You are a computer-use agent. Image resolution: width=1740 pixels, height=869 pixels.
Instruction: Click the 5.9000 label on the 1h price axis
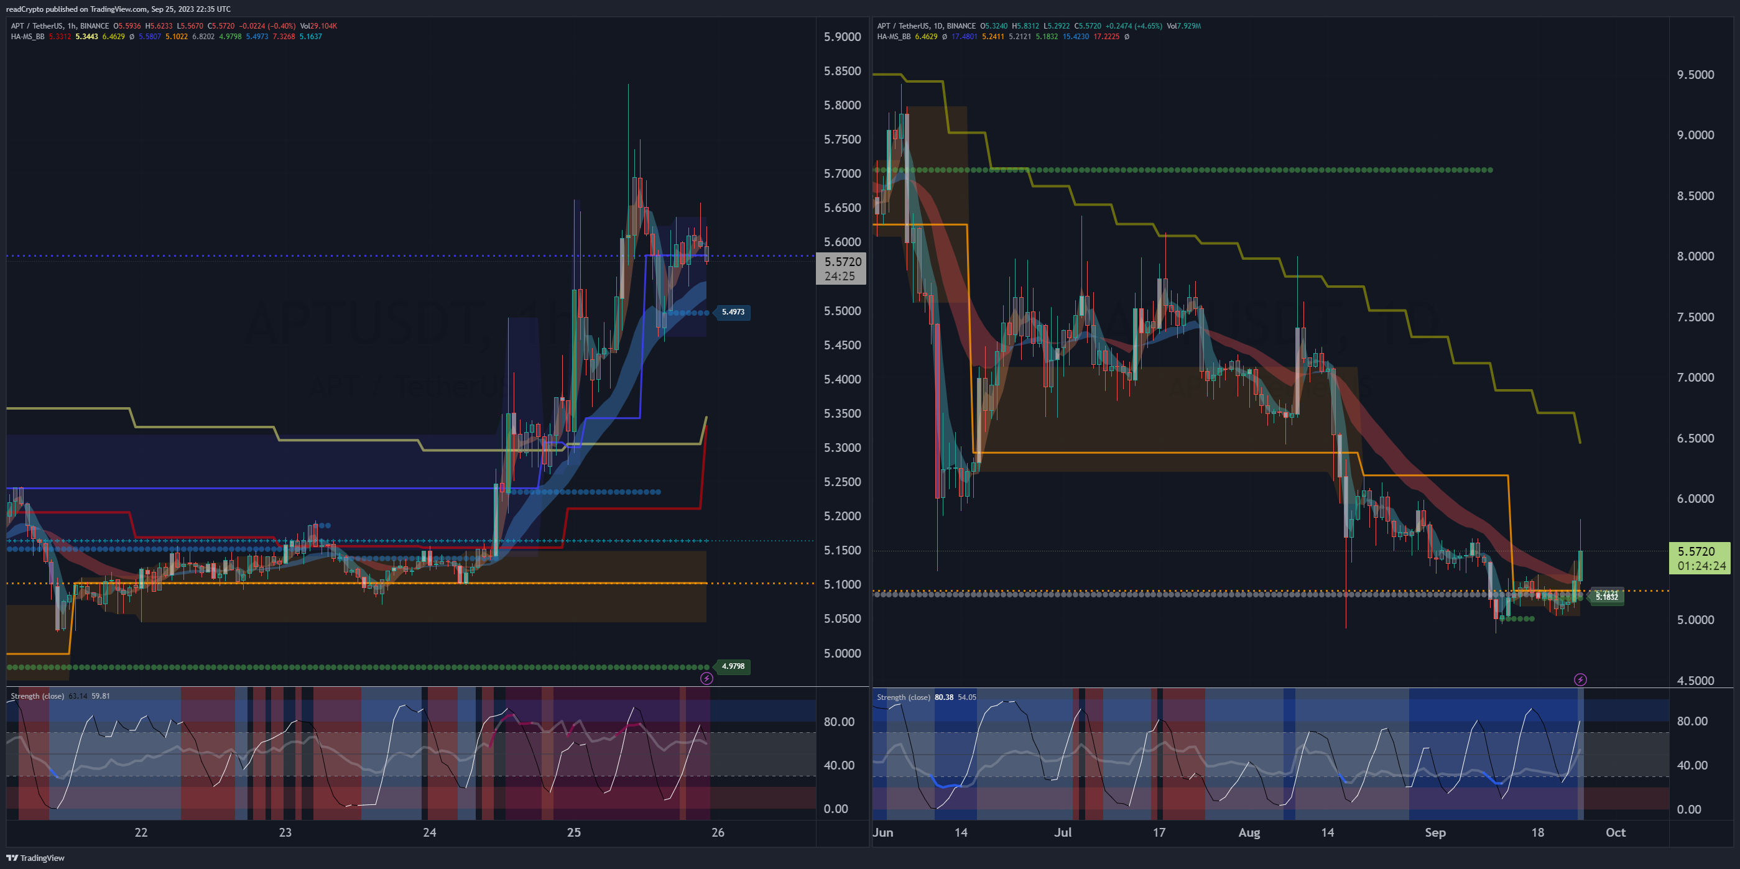pyautogui.click(x=842, y=37)
